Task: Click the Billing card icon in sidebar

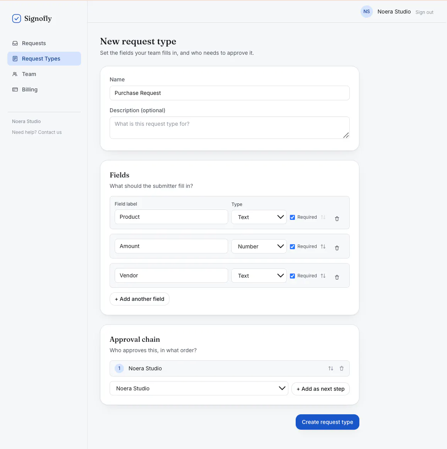Action: [15, 89]
